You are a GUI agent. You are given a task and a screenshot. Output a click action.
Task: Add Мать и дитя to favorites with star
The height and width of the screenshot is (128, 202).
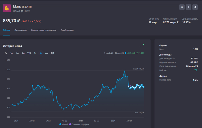pyautogui.click(x=182, y=7)
